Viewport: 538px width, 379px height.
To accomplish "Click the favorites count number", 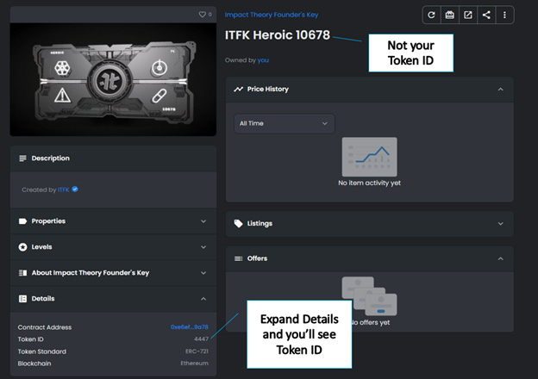I will point(210,15).
